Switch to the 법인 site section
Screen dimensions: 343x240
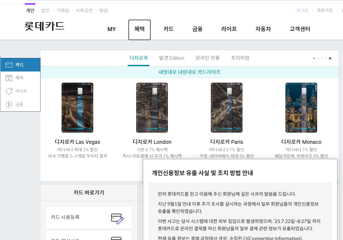[x=45, y=10]
